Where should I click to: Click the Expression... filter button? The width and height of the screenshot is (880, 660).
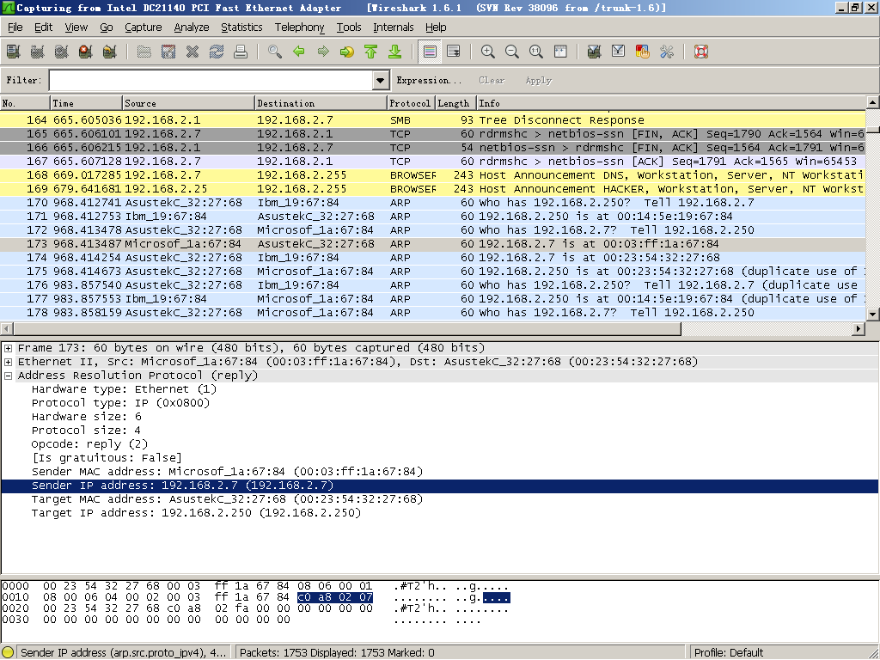point(429,80)
